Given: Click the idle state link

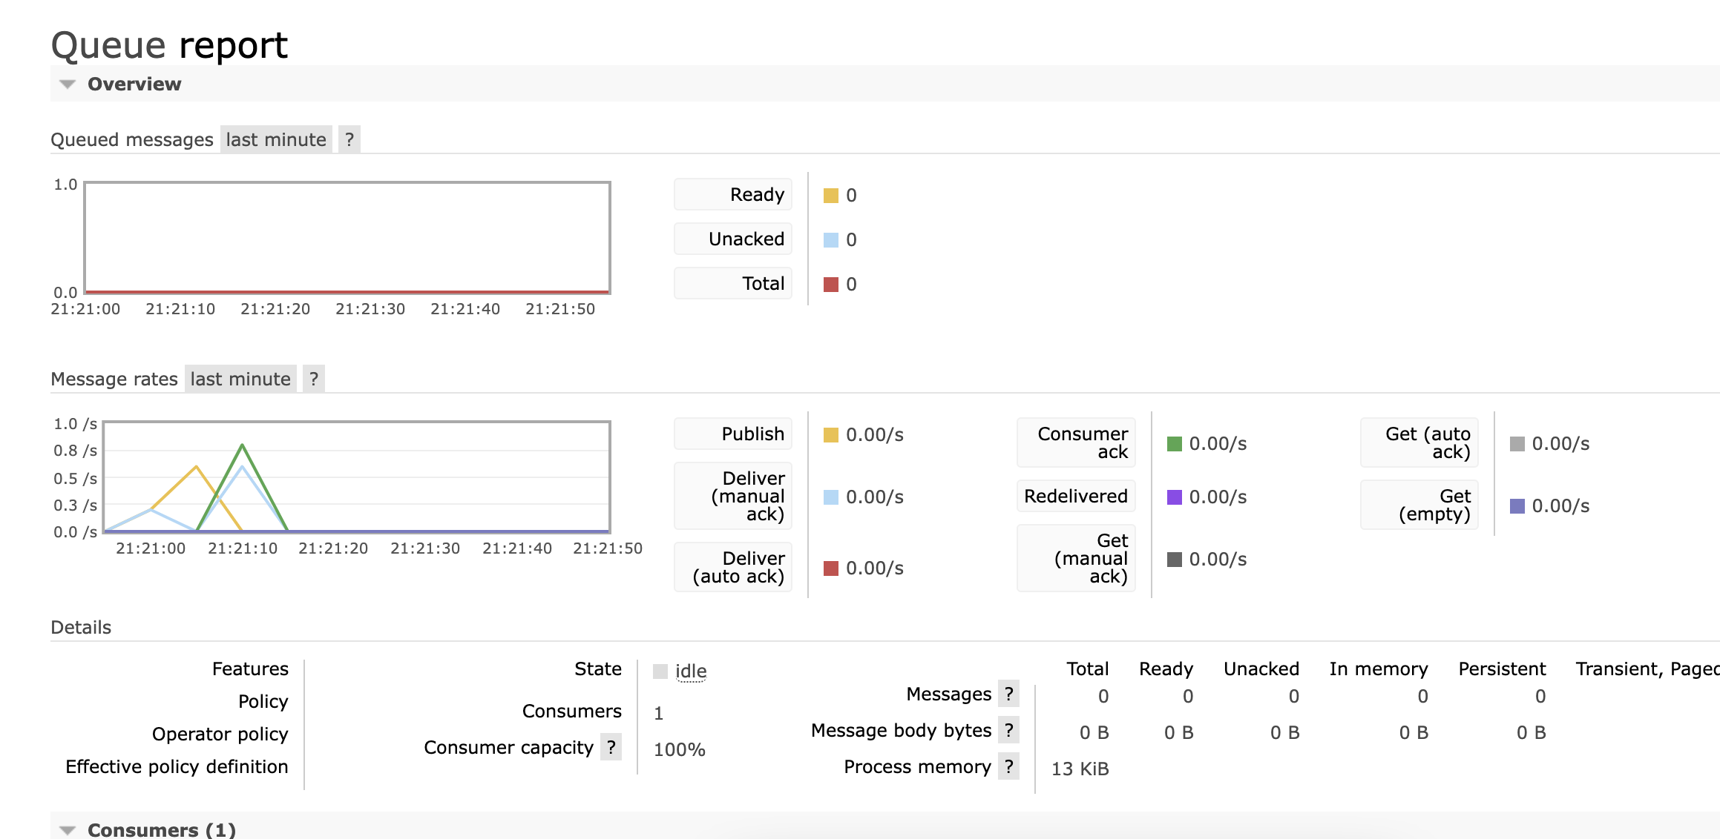Looking at the screenshot, I should [691, 671].
